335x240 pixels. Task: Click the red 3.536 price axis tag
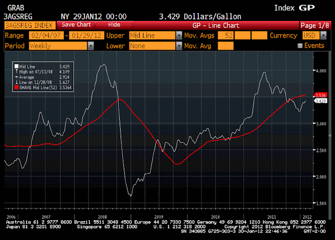[x=320, y=95]
